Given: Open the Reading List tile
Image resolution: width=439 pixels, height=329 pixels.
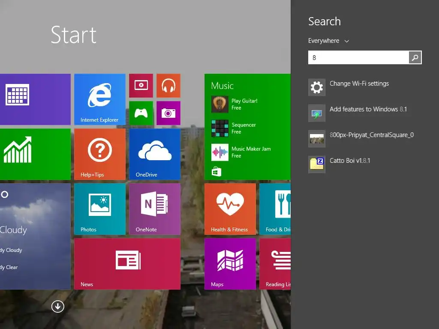Looking at the screenshot, I should (x=275, y=264).
